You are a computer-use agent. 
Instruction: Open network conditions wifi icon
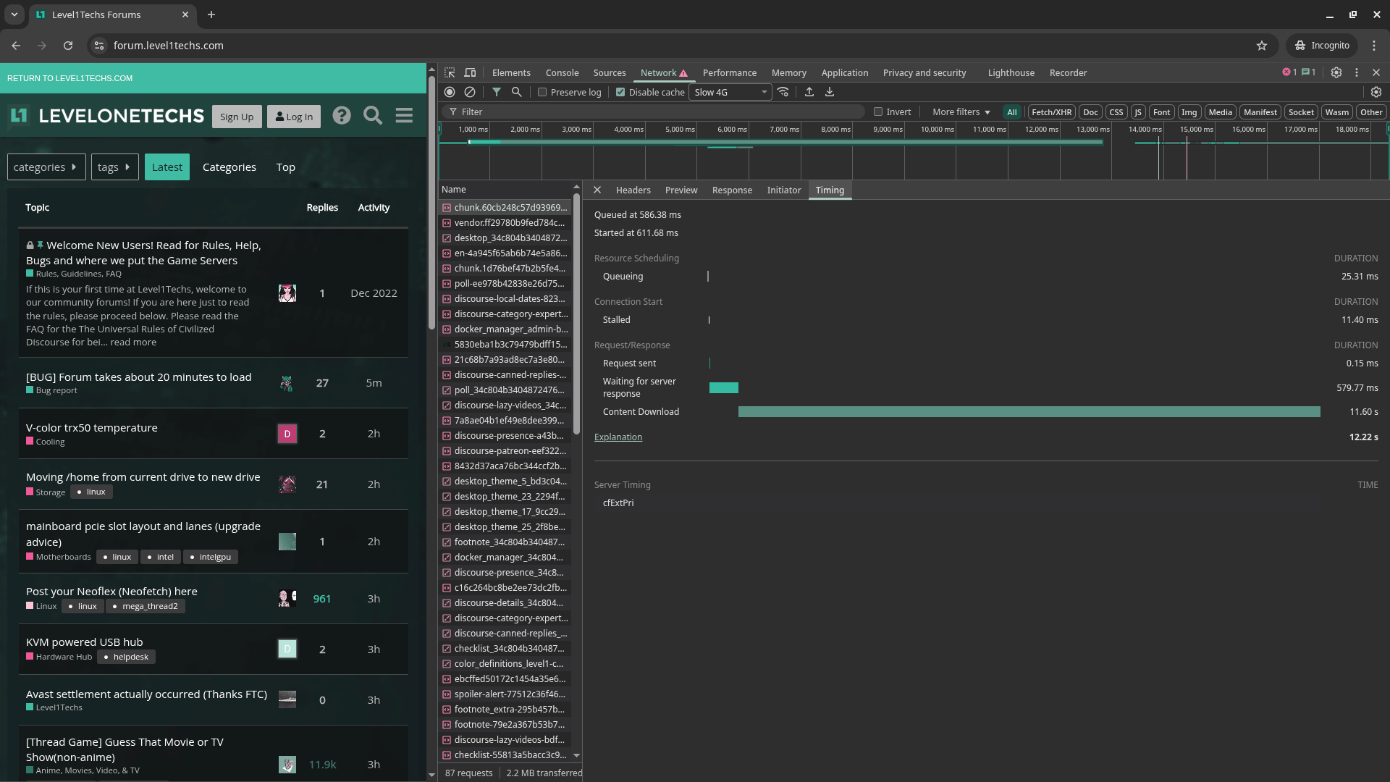[x=783, y=92]
